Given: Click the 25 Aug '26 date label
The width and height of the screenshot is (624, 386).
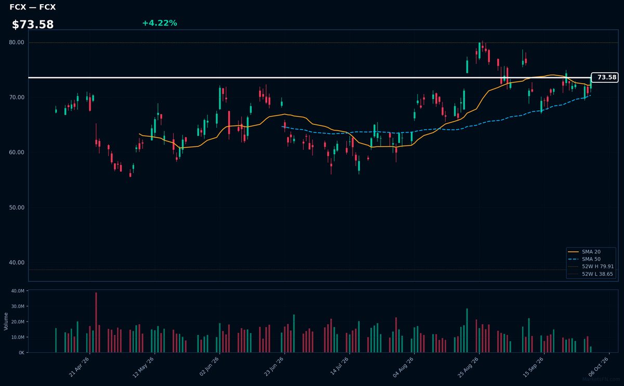Looking at the screenshot, I should [x=469, y=366].
